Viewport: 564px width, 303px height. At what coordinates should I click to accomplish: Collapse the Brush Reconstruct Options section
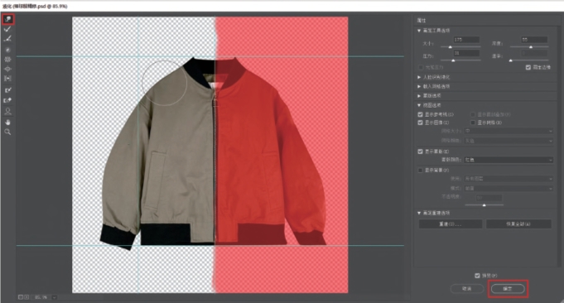(x=419, y=213)
